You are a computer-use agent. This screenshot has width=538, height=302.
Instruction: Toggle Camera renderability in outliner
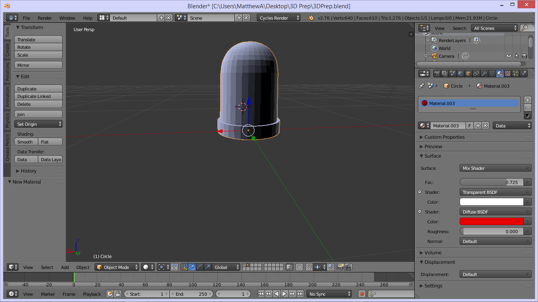524,56
